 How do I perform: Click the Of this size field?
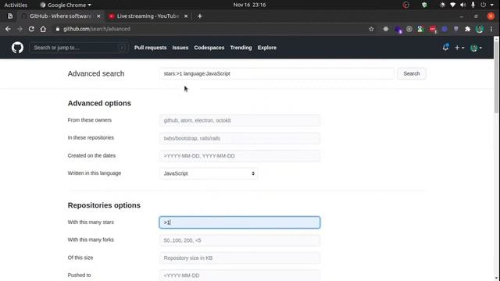(x=240, y=258)
